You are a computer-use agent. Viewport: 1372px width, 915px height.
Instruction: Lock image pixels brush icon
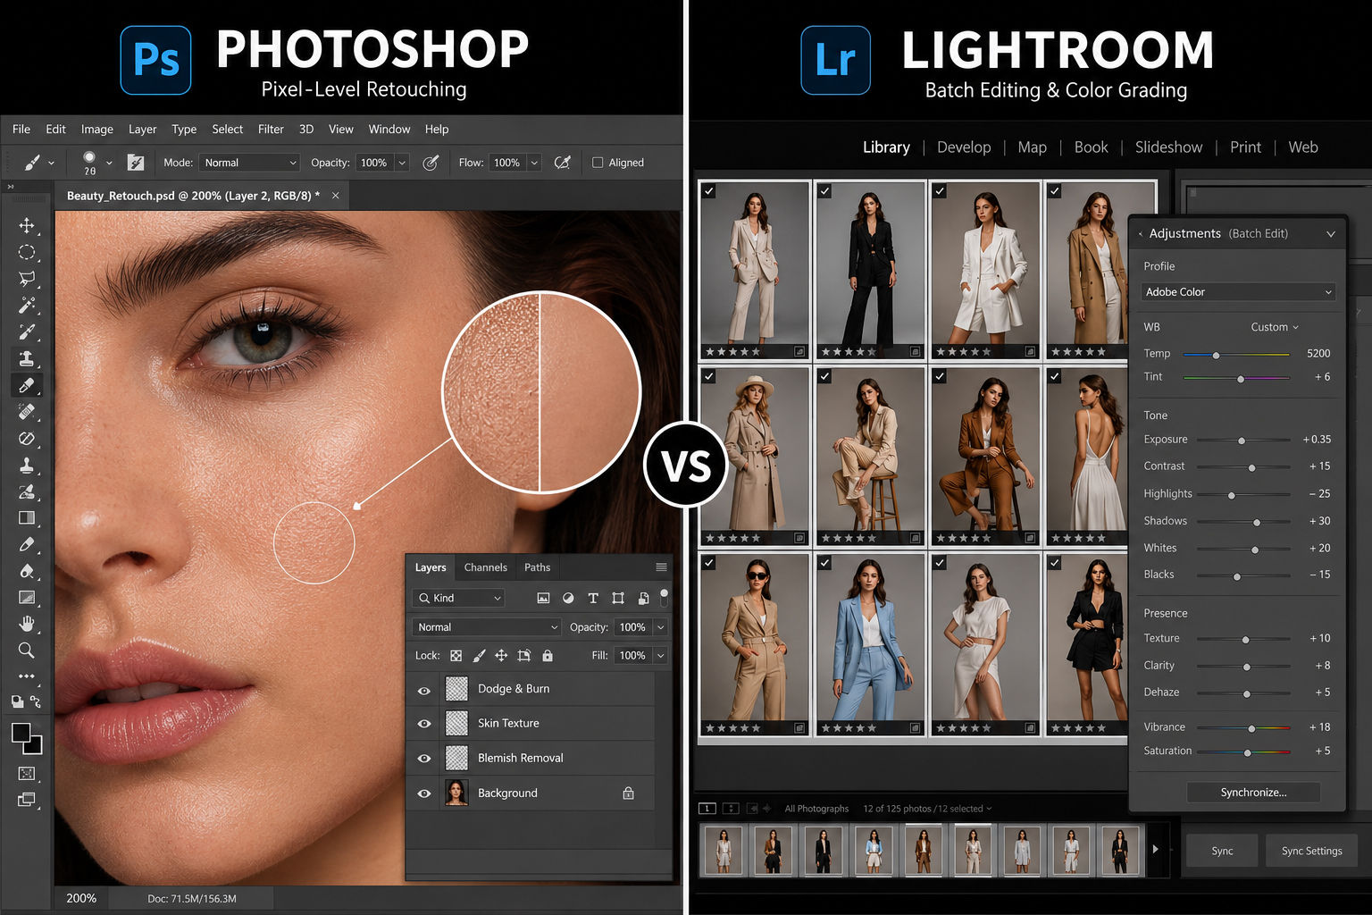pyautogui.click(x=479, y=656)
